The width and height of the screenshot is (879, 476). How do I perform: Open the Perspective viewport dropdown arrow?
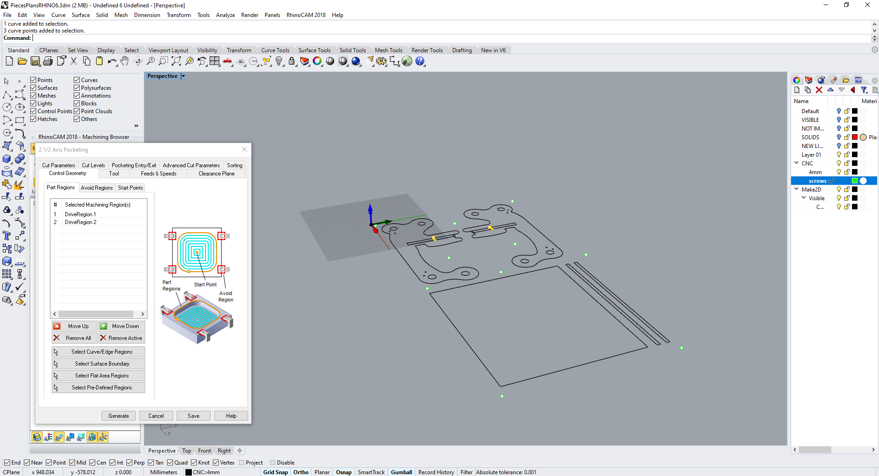click(x=183, y=76)
